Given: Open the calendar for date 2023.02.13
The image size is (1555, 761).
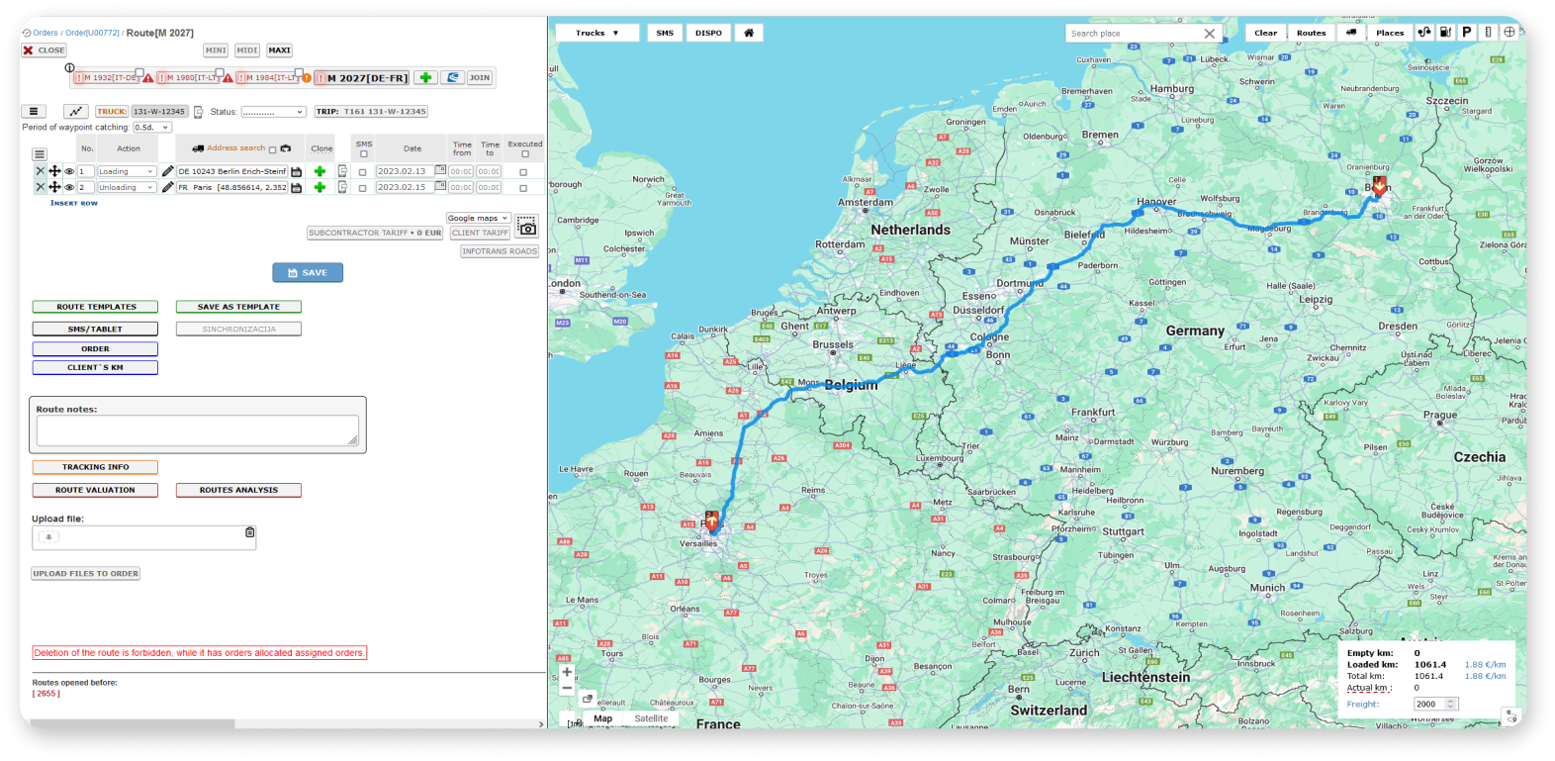Looking at the screenshot, I should (440, 170).
